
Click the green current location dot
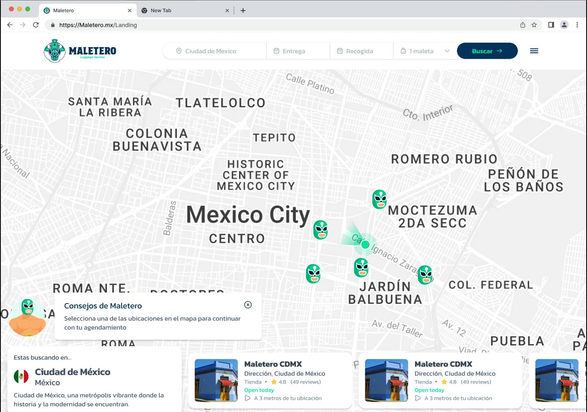pos(365,245)
